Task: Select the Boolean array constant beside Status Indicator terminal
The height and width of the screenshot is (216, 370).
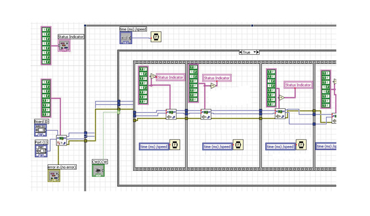Action: [x=46, y=46]
